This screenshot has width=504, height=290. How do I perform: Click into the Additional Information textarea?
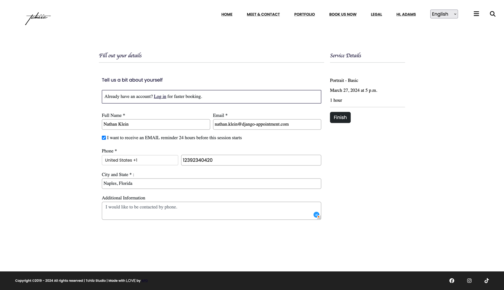tap(211, 211)
